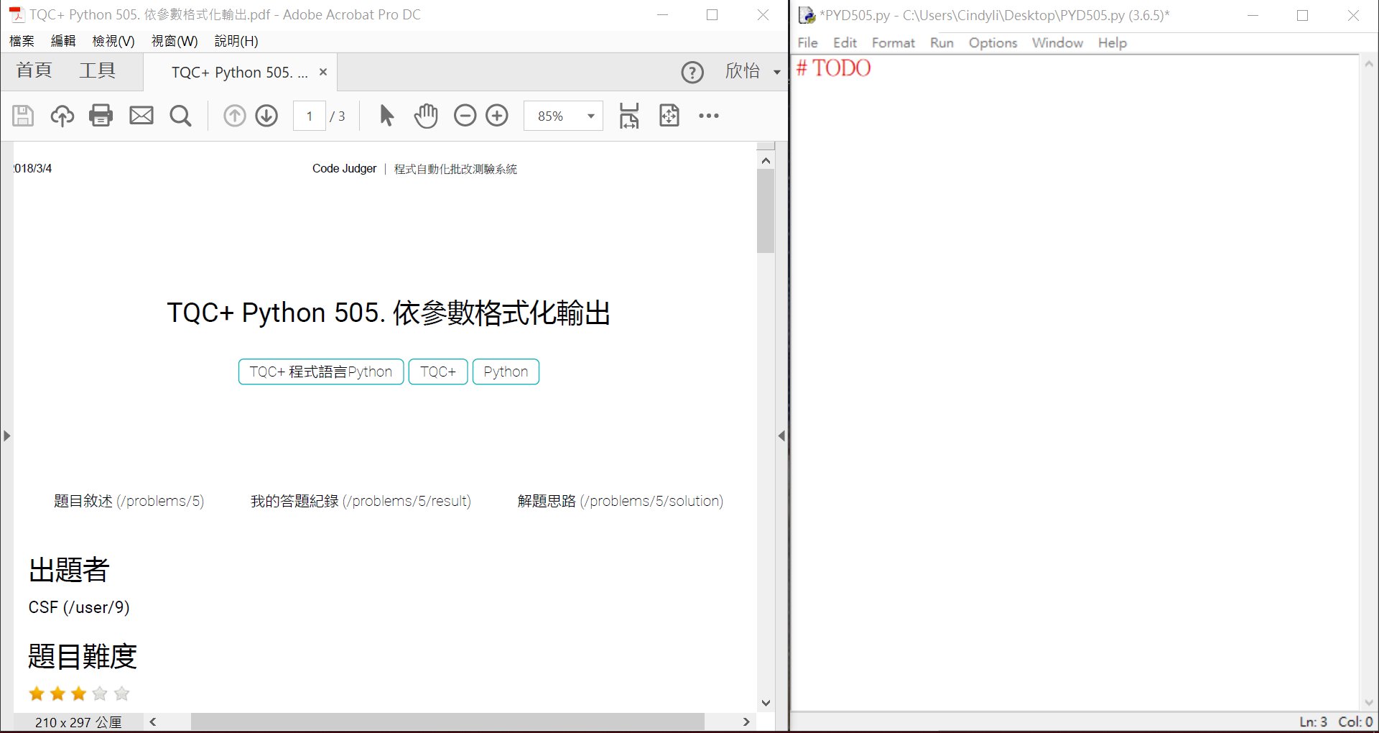Click the Ln: 3 status bar indicator

1313,722
